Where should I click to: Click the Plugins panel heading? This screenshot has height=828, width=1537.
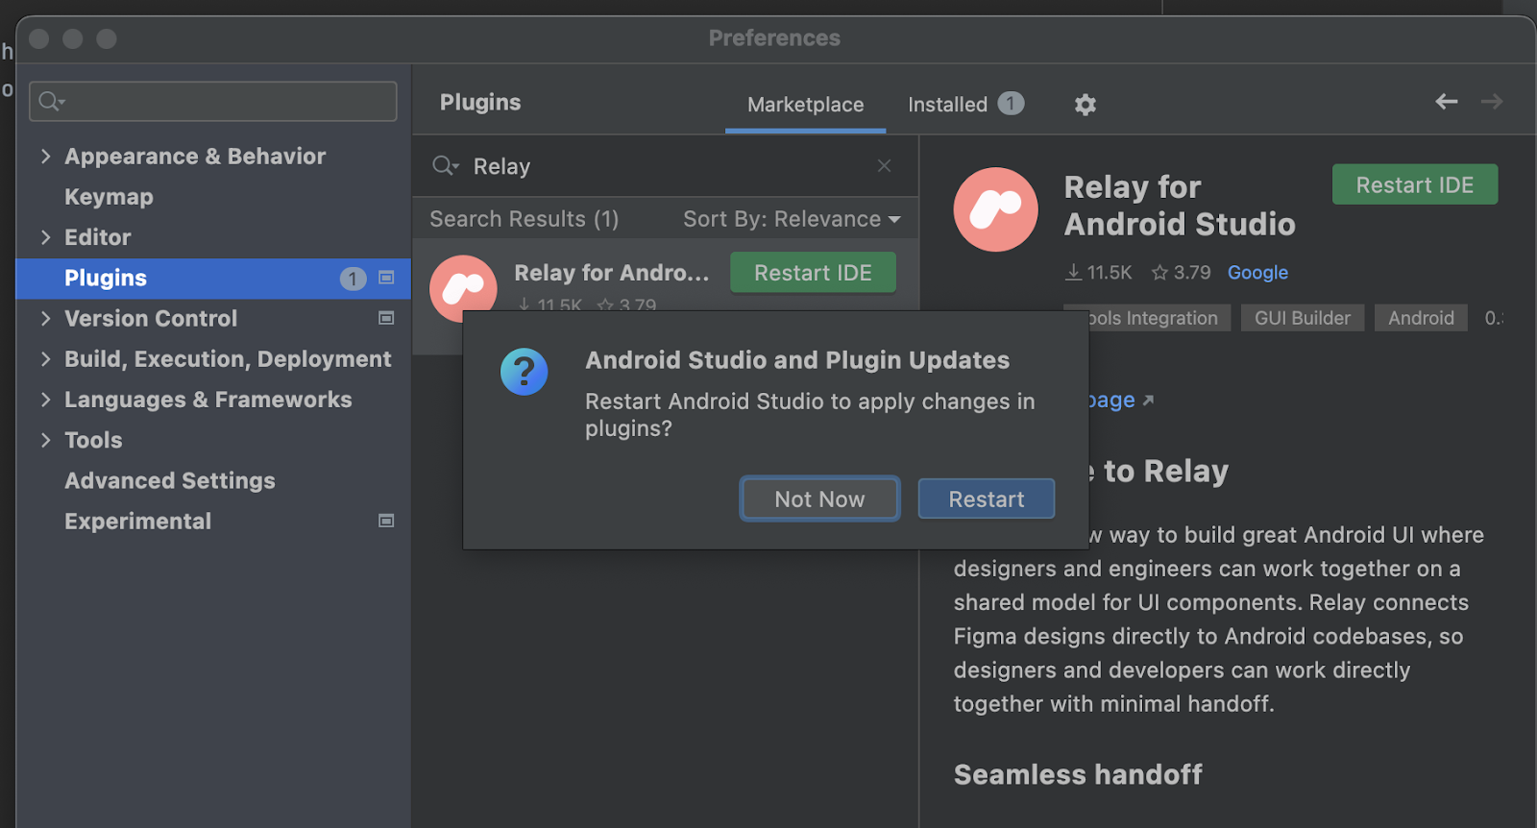click(x=480, y=103)
